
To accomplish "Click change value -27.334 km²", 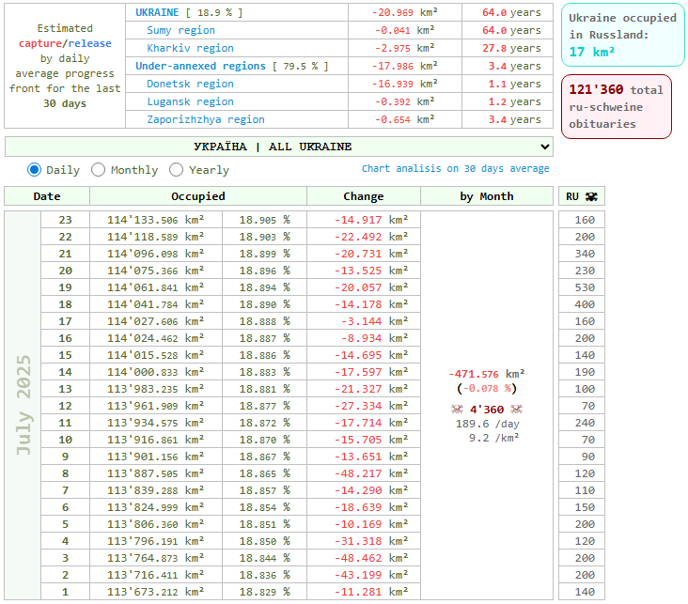I will coord(371,406).
